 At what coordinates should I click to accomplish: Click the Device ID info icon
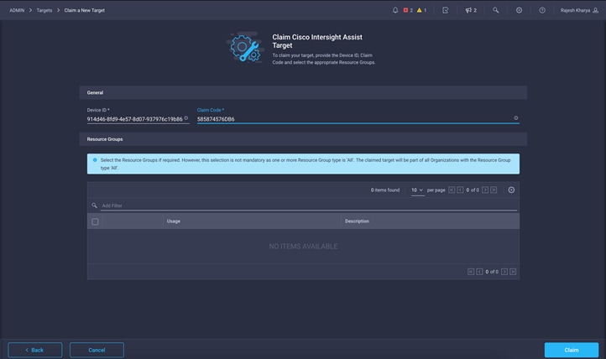tap(185, 118)
